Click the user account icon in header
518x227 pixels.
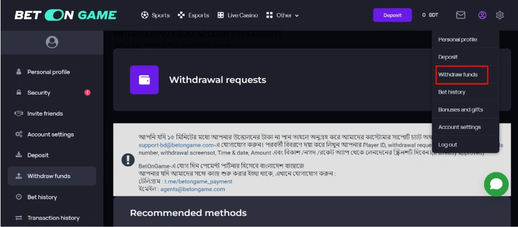(x=482, y=15)
